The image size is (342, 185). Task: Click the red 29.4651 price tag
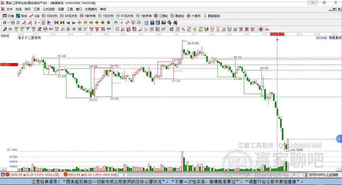(x=9, y=64)
